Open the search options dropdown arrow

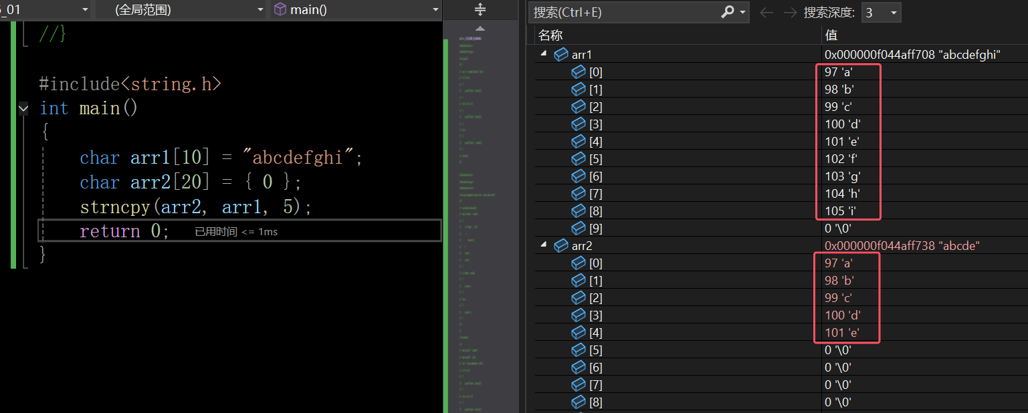pyautogui.click(x=743, y=13)
